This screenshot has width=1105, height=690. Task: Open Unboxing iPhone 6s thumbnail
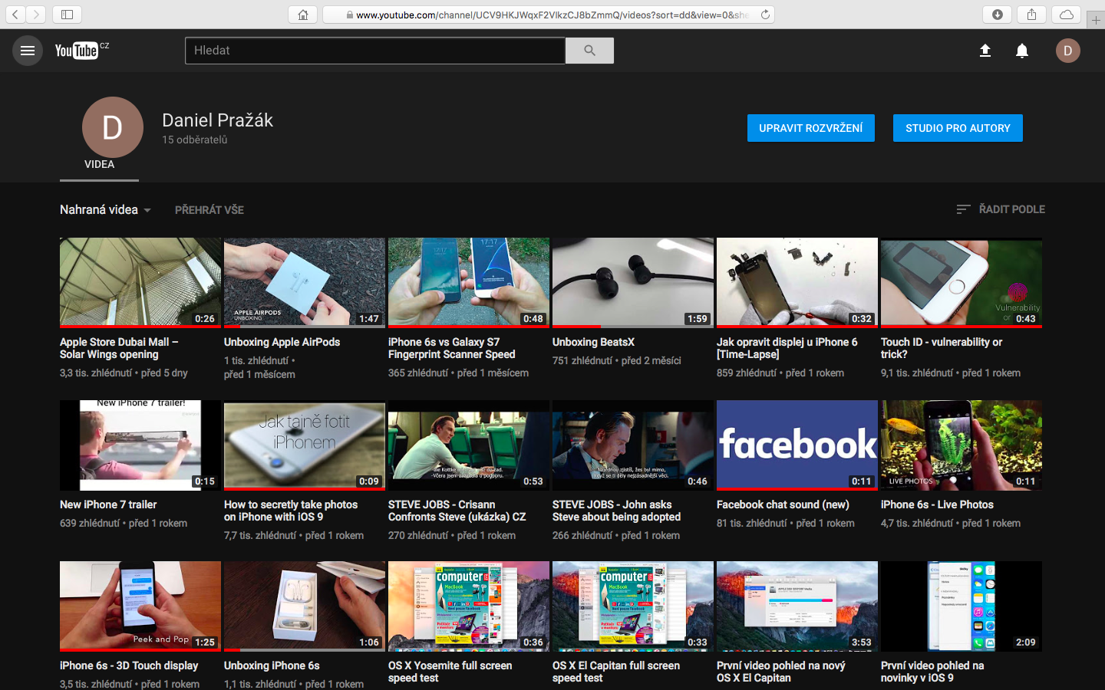tap(305, 606)
